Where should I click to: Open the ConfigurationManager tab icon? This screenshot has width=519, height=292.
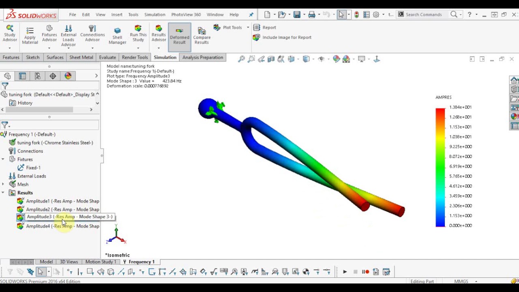tap(37, 76)
